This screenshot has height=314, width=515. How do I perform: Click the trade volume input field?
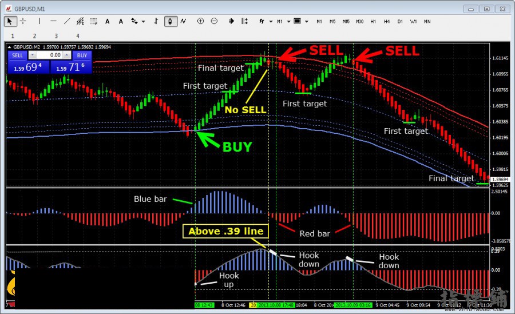[x=49, y=55]
